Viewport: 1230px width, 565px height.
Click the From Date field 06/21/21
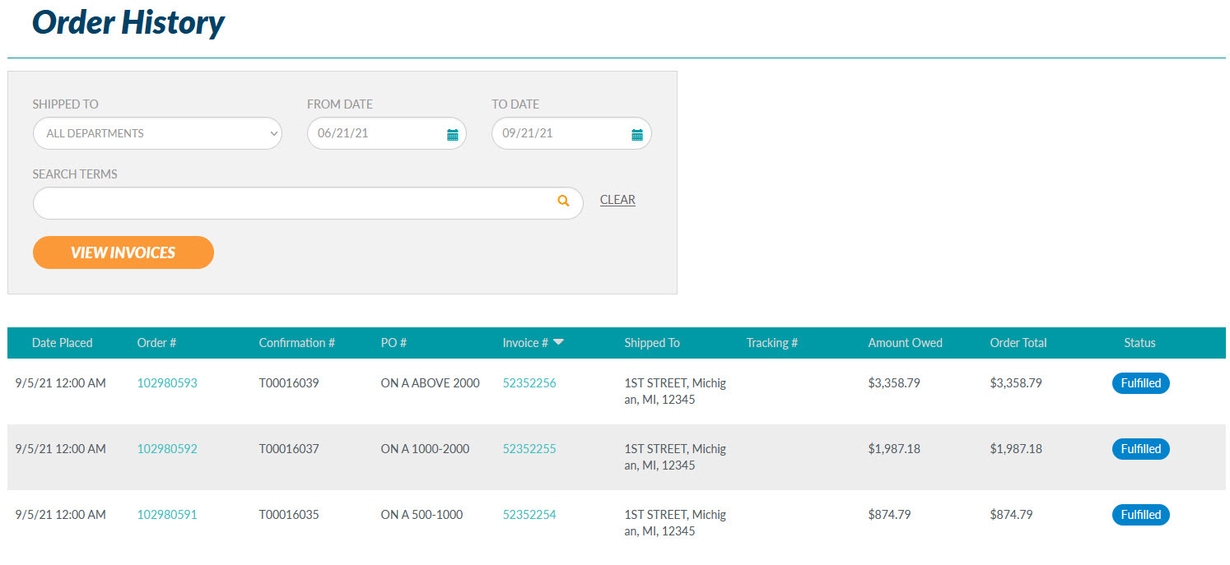[387, 133]
